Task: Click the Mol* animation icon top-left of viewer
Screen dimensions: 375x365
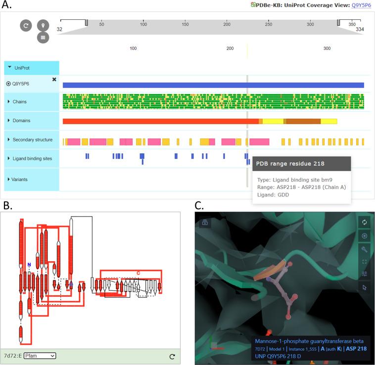Action: pyautogui.click(x=205, y=223)
